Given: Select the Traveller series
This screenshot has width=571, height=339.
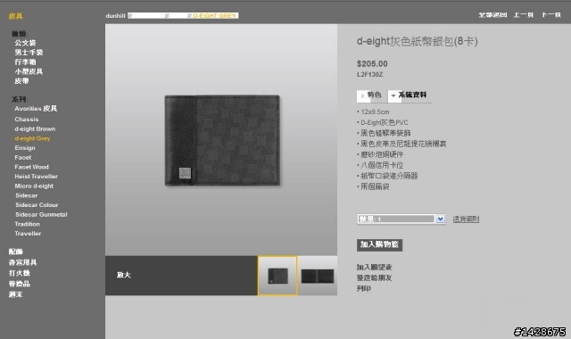Looking at the screenshot, I should (28, 234).
